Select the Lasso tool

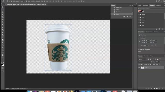coord(3,12)
